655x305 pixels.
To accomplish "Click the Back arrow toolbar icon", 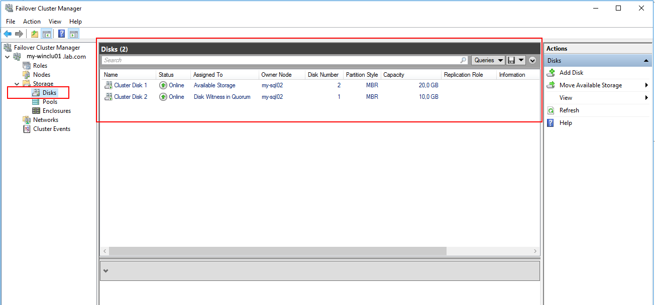I will (x=8, y=34).
